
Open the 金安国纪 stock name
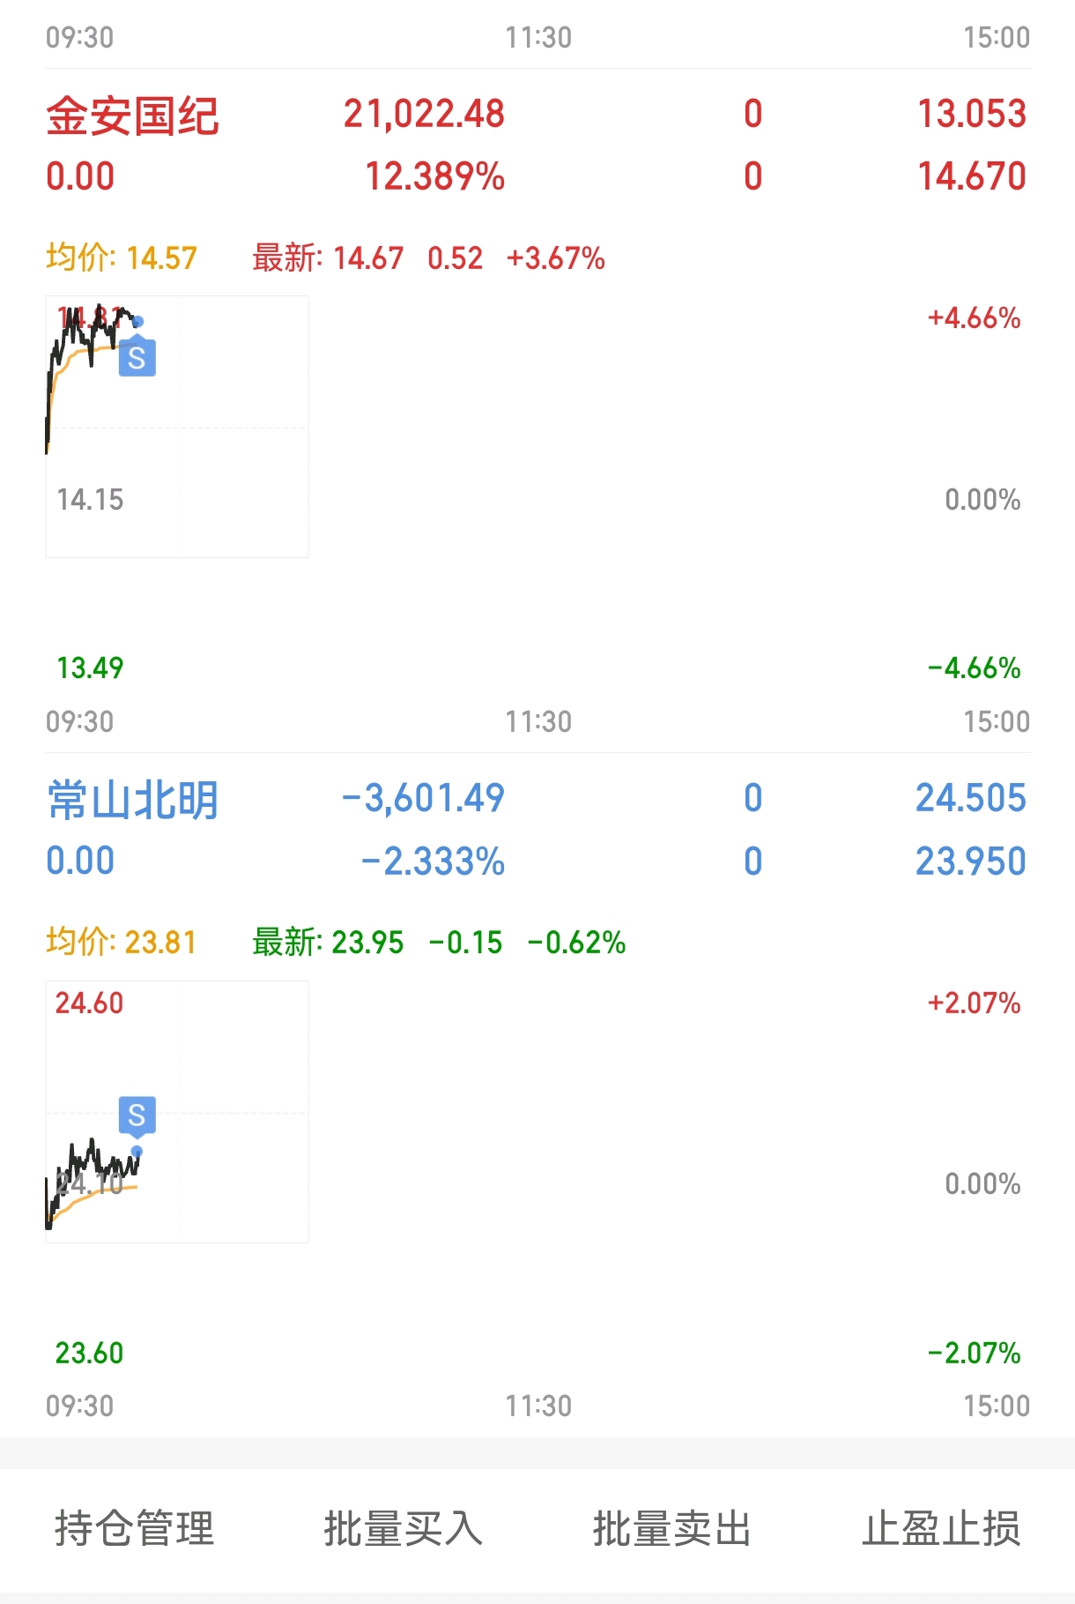tap(132, 116)
